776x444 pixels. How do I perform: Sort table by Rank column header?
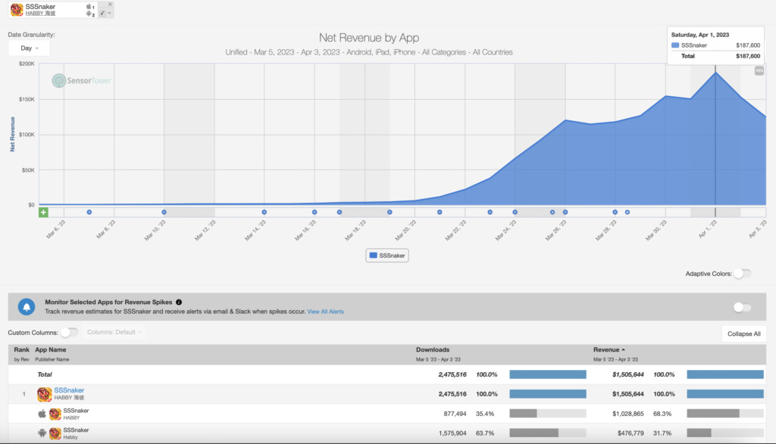click(x=22, y=349)
